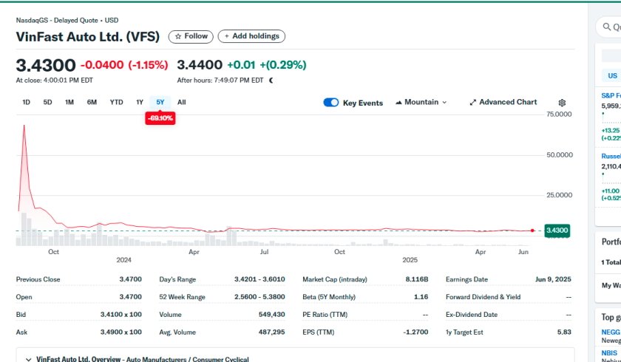The height and width of the screenshot is (362, 621).
Task: Click the Beta (5Y Monthly) value 1.16
Action: tap(421, 297)
